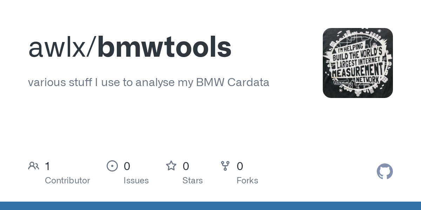Open the measurement network avatar image
Viewport: 421px width, 210px height.
pyautogui.click(x=358, y=63)
